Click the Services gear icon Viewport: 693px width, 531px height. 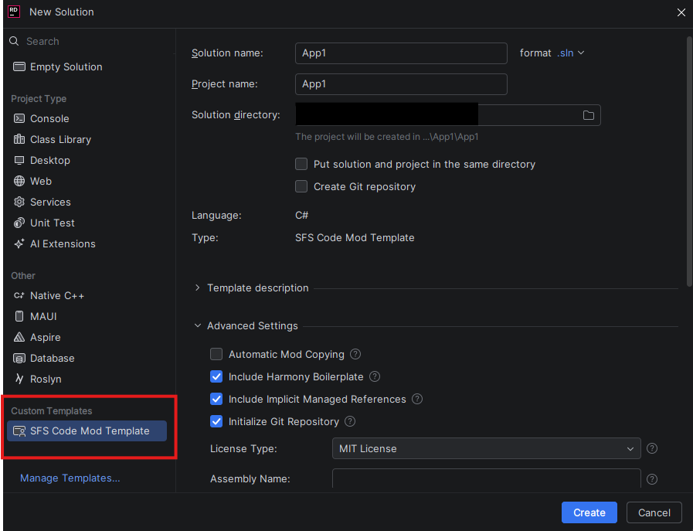point(19,202)
